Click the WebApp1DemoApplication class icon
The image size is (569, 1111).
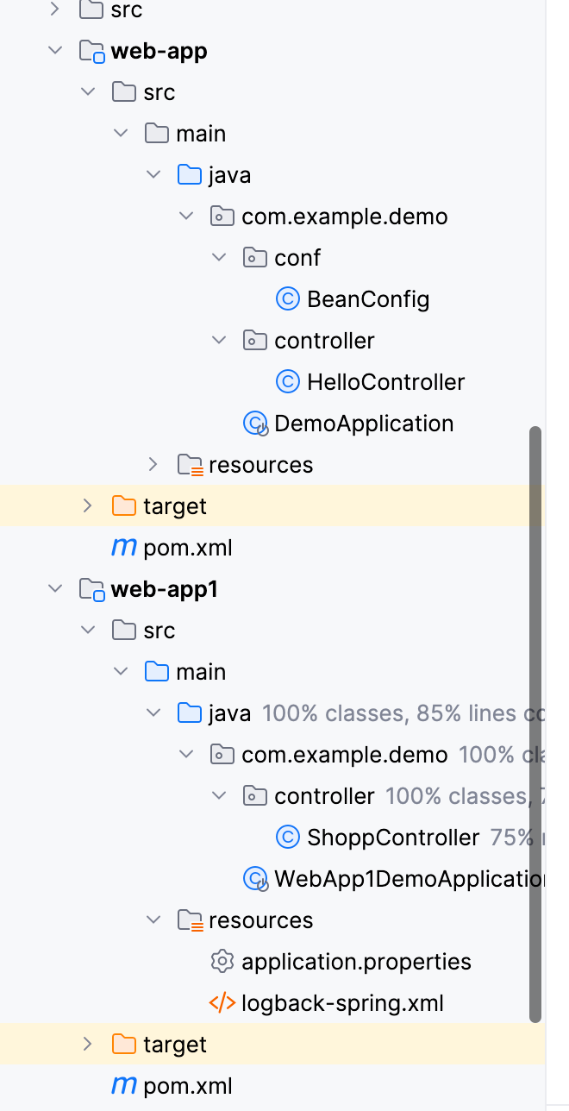point(255,879)
